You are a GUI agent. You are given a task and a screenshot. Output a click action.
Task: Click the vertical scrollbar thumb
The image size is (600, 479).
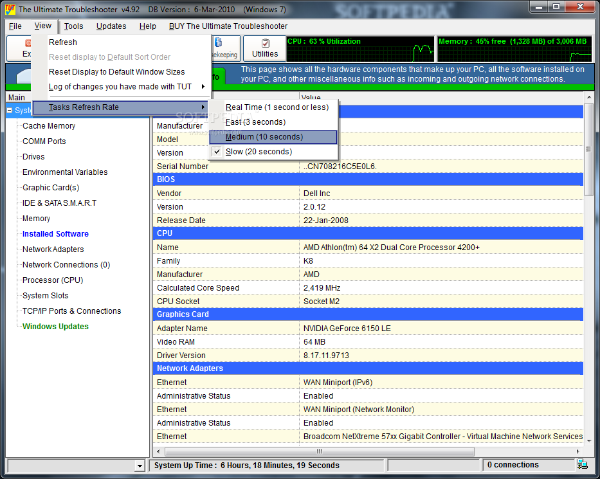coord(589,149)
